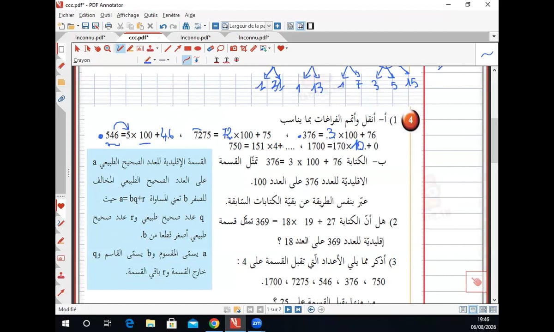
Task: Open the Fichier menu
Action: point(66,15)
